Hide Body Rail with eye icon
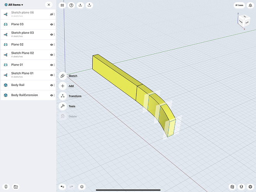Image resolution: width=256 pixels, height=192 pixels. pos(52,85)
